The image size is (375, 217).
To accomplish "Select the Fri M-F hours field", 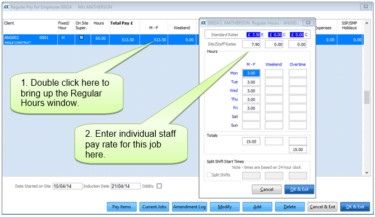I will pyautogui.click(x=251, y=108).
